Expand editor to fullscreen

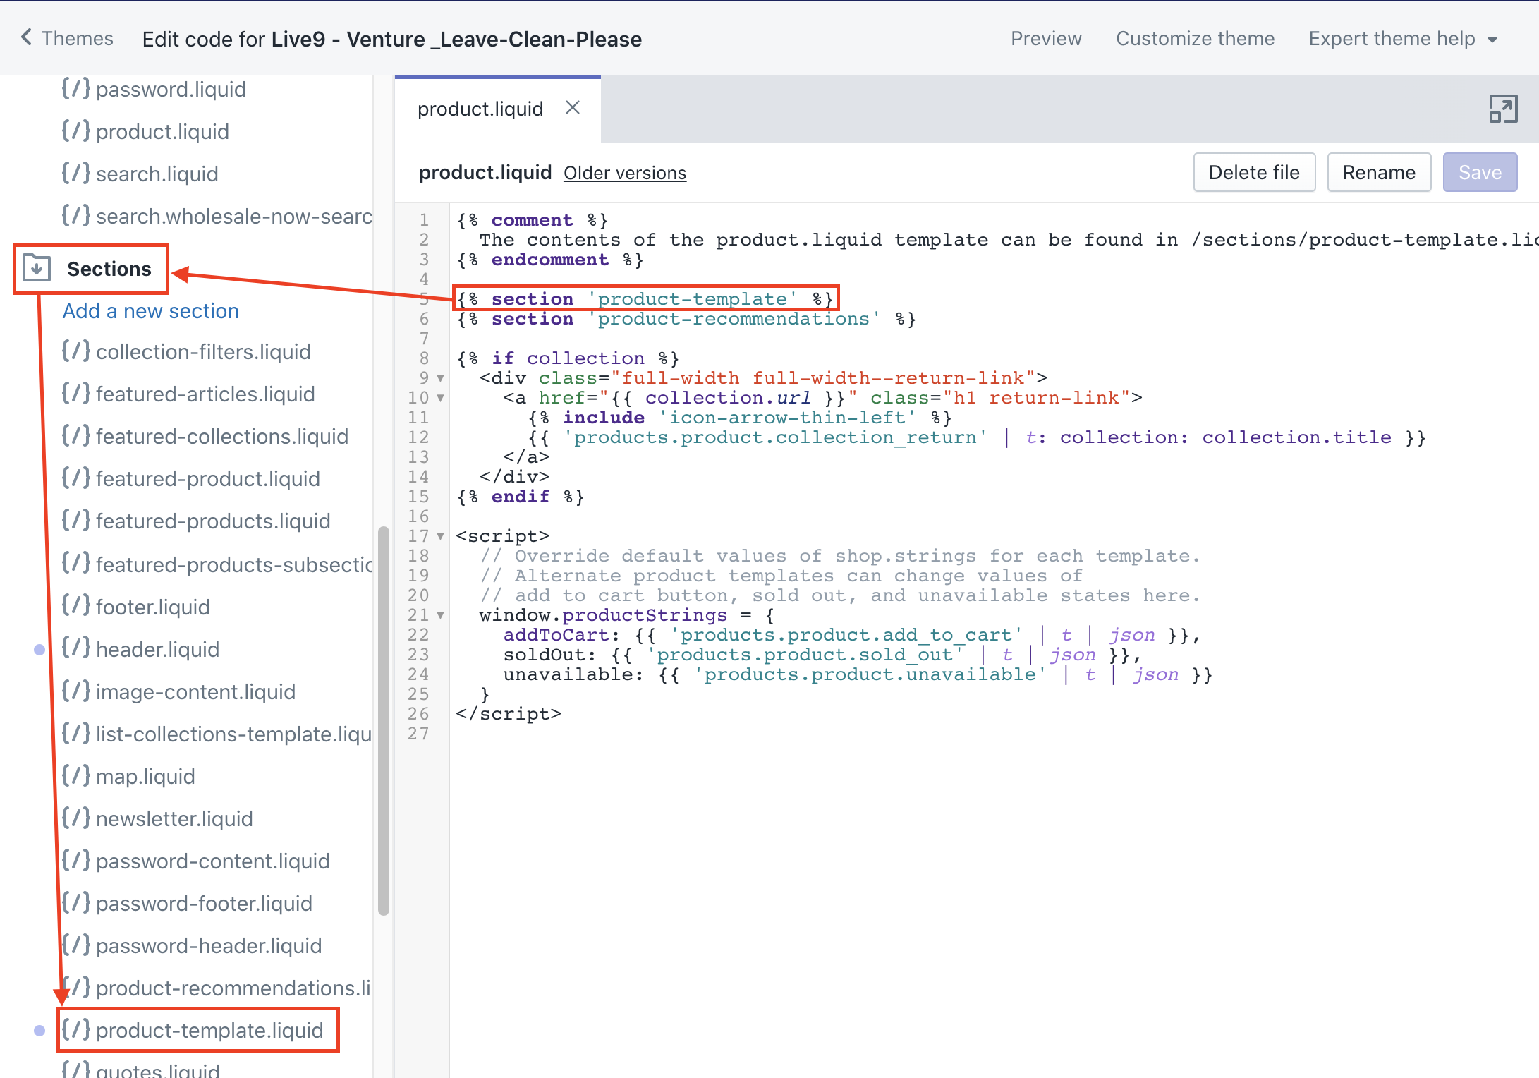[1503, 109]
